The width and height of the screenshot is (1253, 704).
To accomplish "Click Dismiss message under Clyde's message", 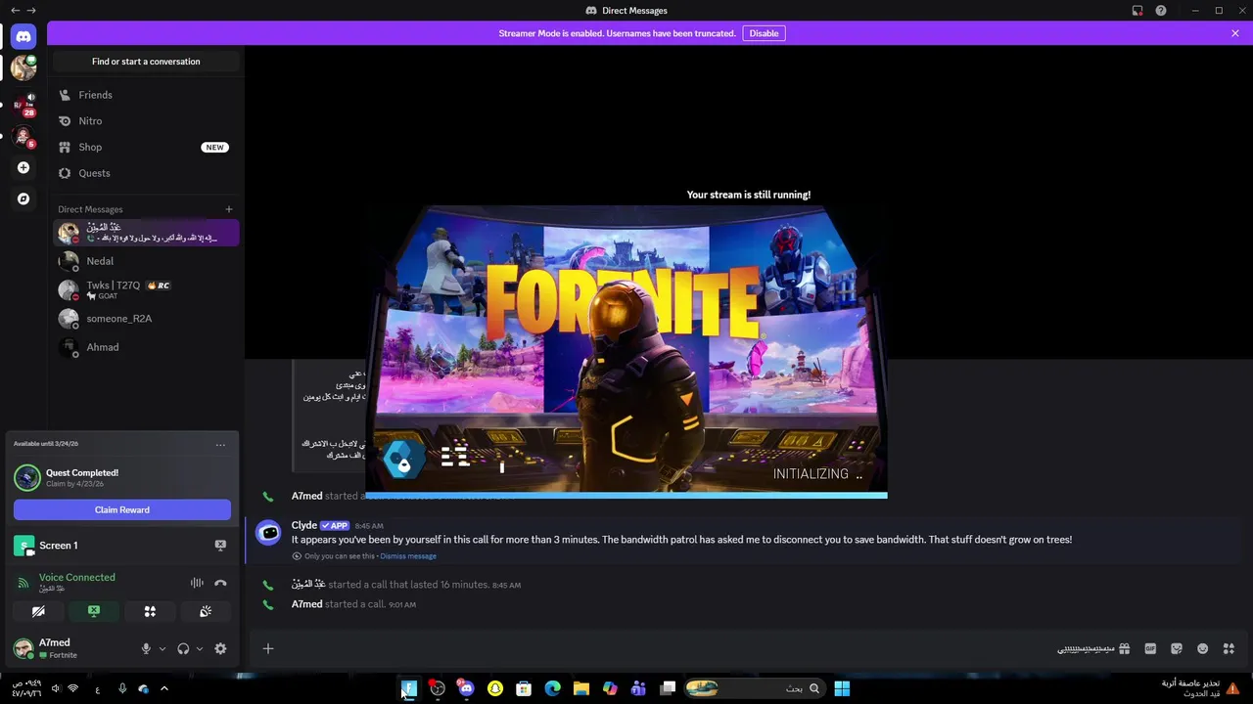I will 408,556.
